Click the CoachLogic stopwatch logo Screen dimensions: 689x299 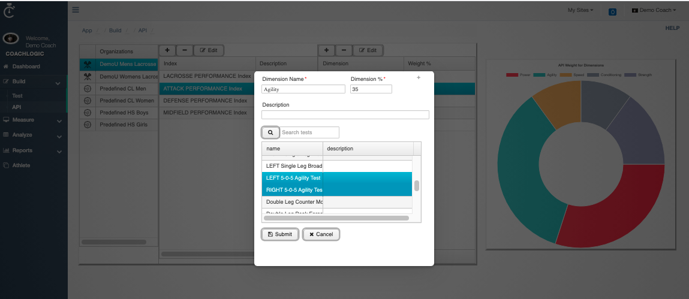(x=9, y=11)
